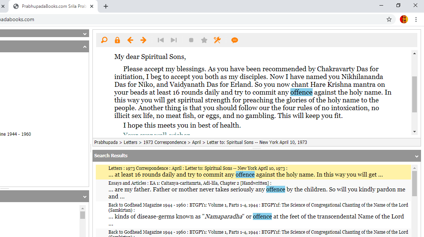Open the orange speech bubble comment icon
The width and height of the screenshot is (424, 237).
[235, 40]
